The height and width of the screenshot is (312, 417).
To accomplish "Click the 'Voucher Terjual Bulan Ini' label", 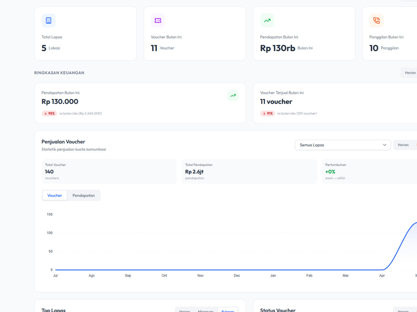I will [282, 93].
